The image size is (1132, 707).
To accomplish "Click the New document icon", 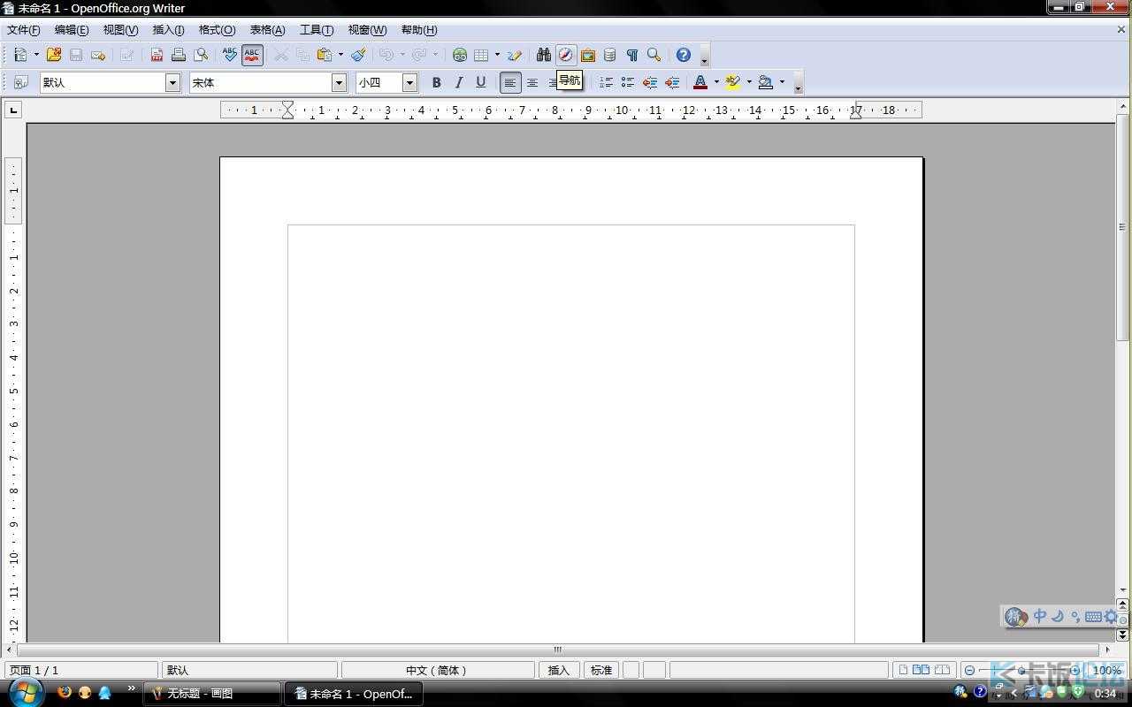I will [20, 55].
